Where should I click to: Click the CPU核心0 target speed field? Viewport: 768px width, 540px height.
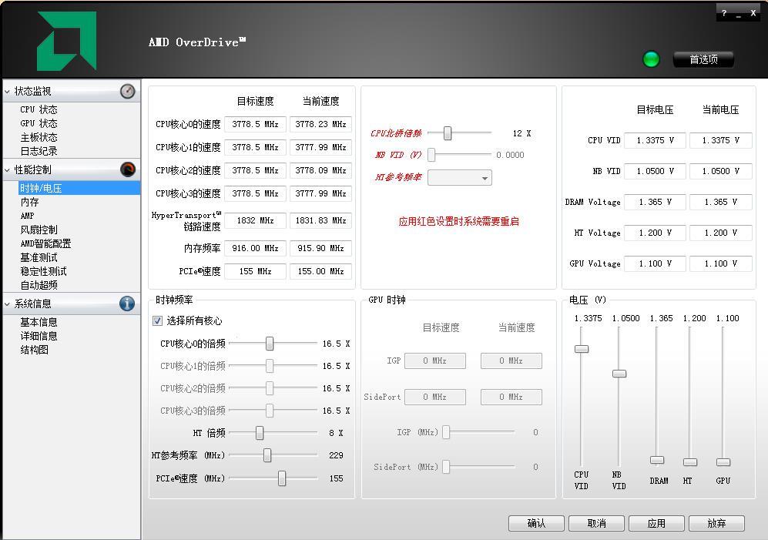(255, 124)
